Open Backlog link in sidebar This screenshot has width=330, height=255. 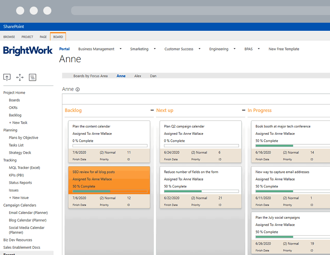click(15, 115)
